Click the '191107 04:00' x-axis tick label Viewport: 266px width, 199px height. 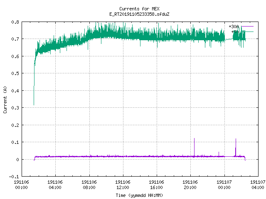(x=258, y=185)
